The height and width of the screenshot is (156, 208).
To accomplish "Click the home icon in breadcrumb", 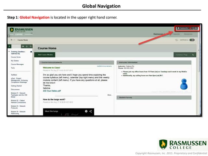I will [x=11, y=40].
